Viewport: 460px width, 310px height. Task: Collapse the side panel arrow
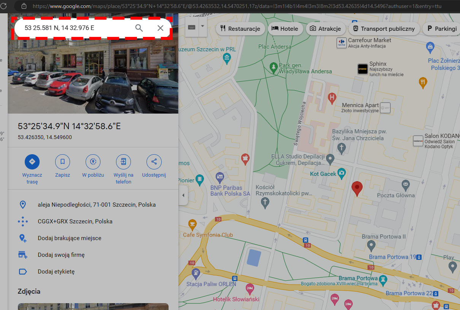(x=183, y=195)
